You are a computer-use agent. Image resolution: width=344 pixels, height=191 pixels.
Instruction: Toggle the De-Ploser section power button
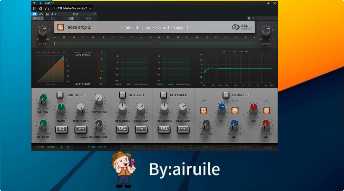click(x=164, y=95)
